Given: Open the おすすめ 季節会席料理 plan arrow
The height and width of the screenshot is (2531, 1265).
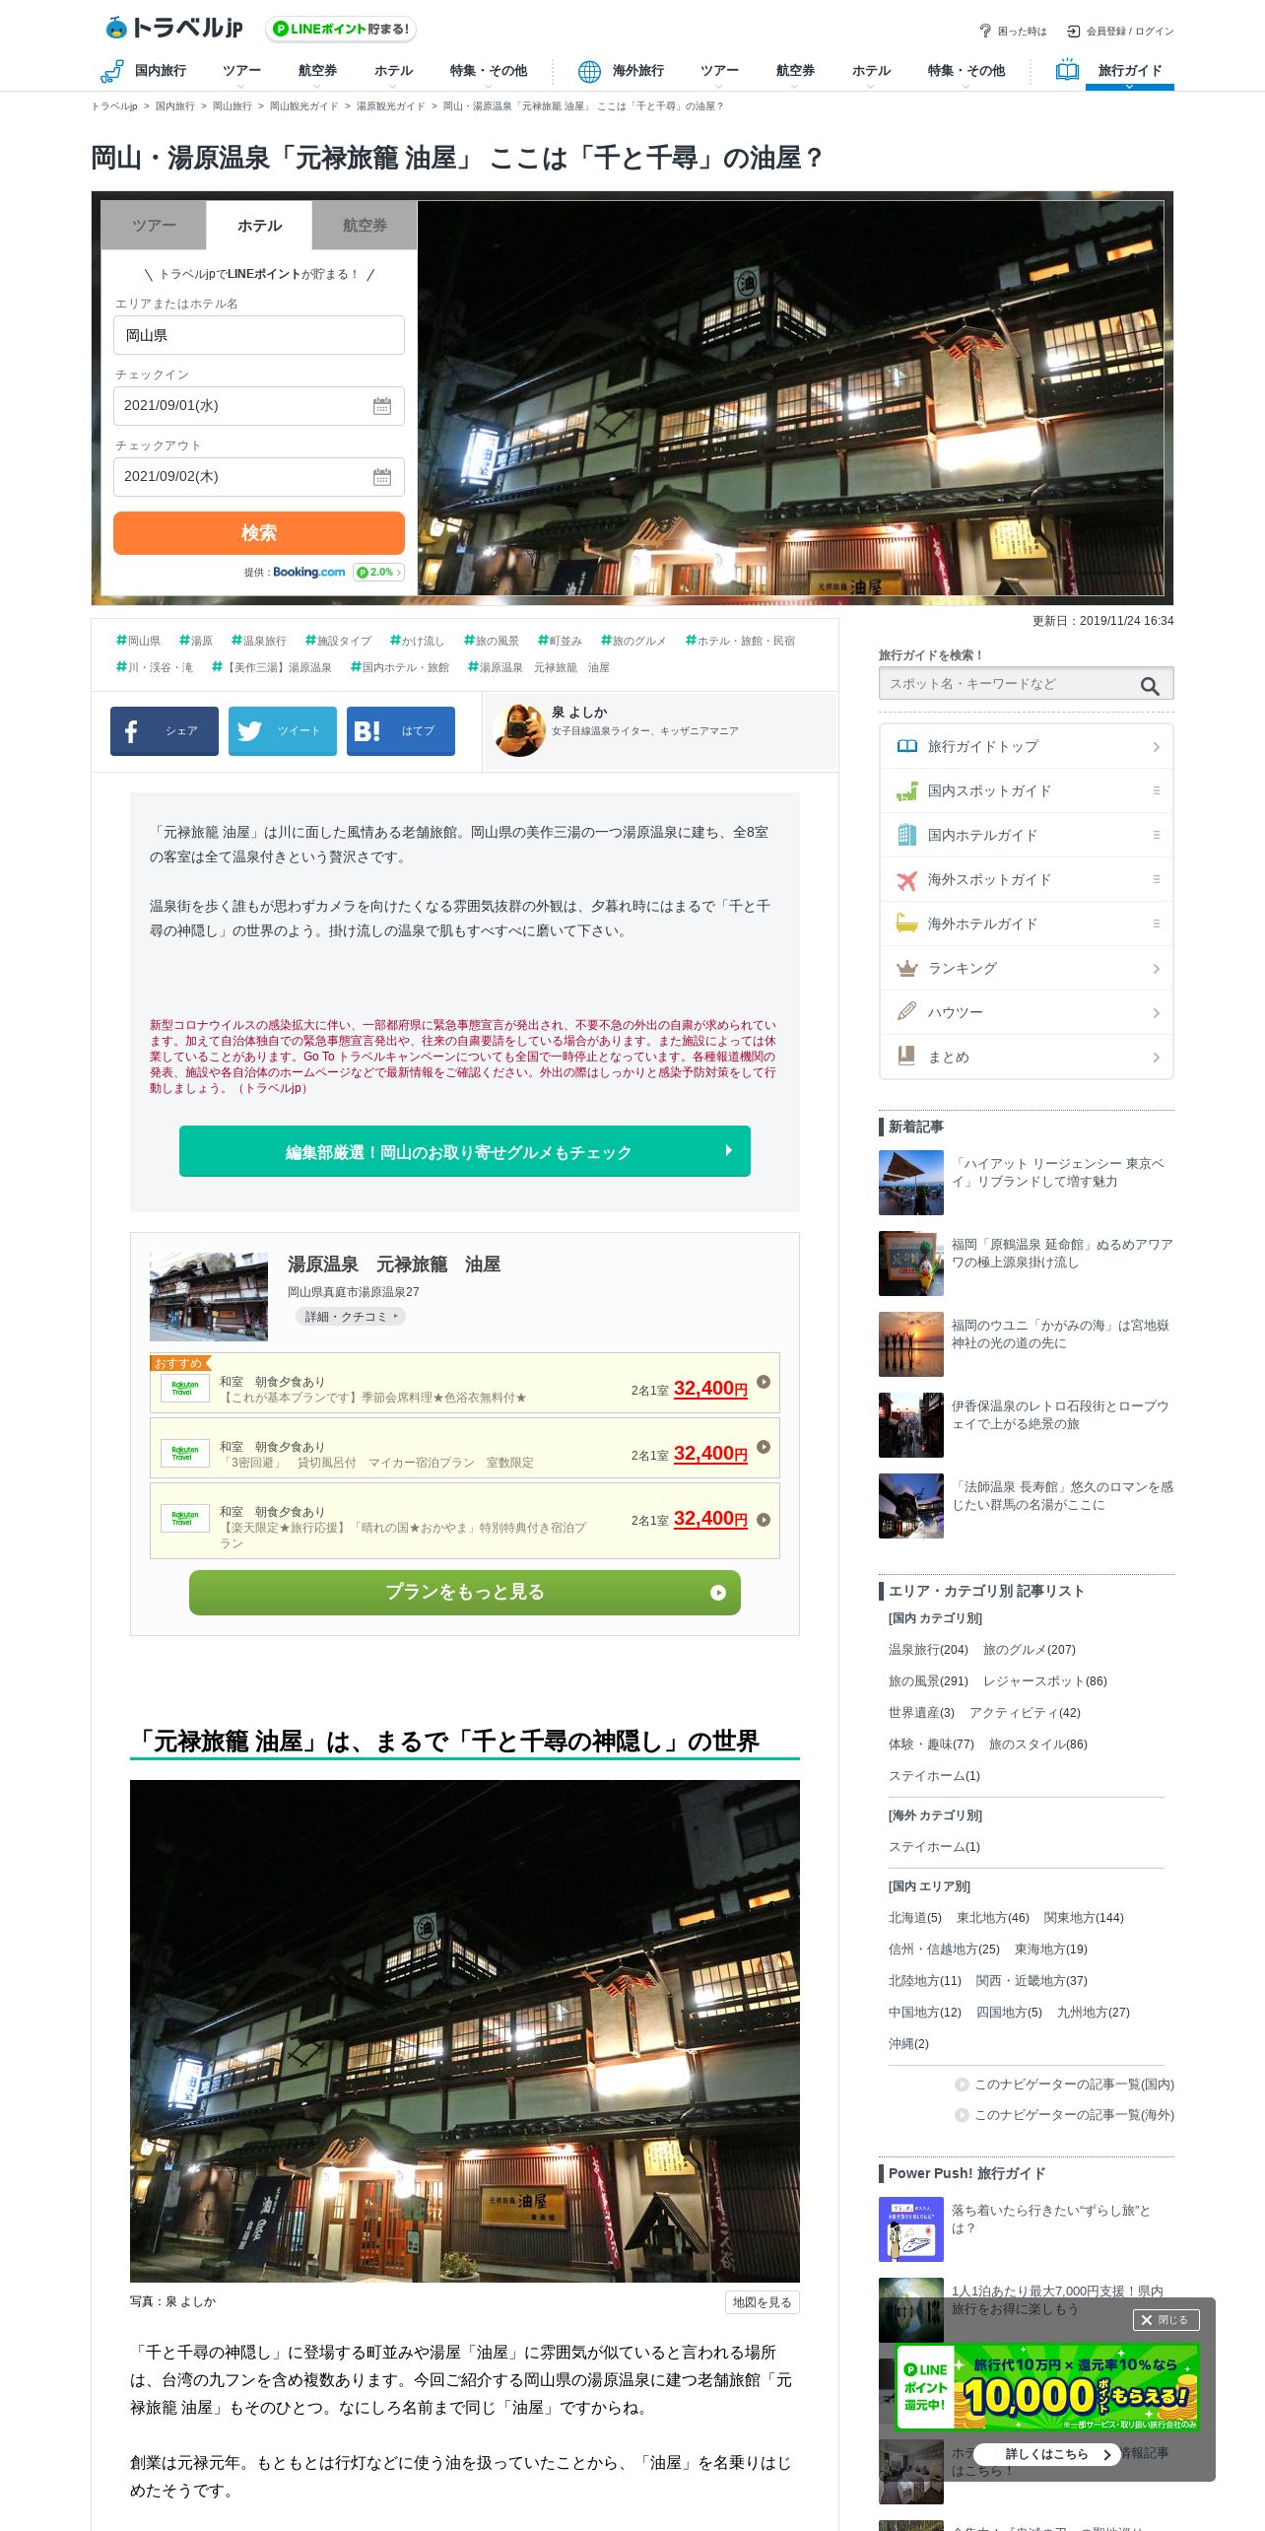Looking at the screenshot, I should [x=764, y=1382].
